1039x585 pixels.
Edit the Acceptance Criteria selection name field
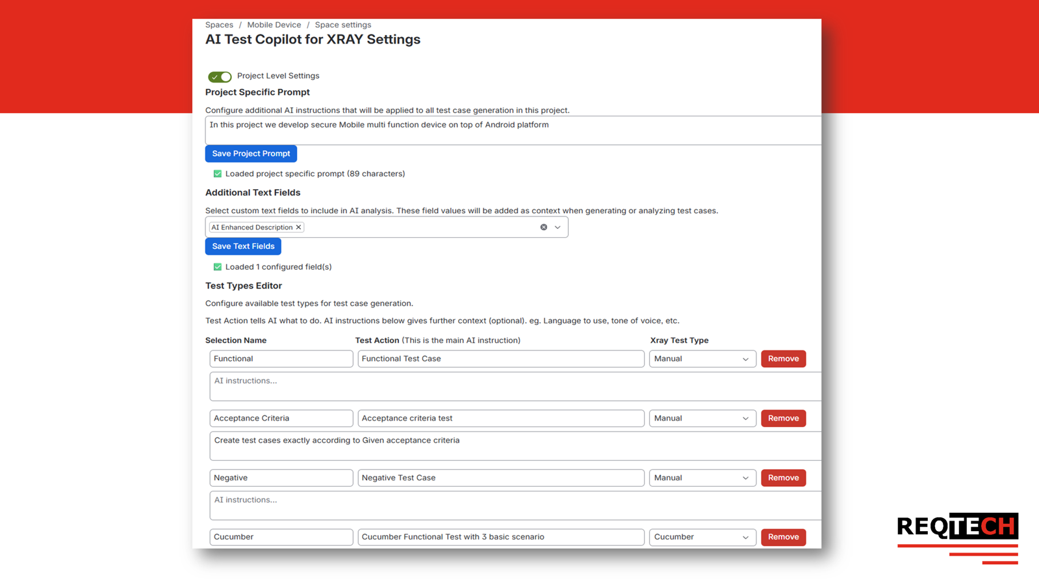(x=281, y=419)
